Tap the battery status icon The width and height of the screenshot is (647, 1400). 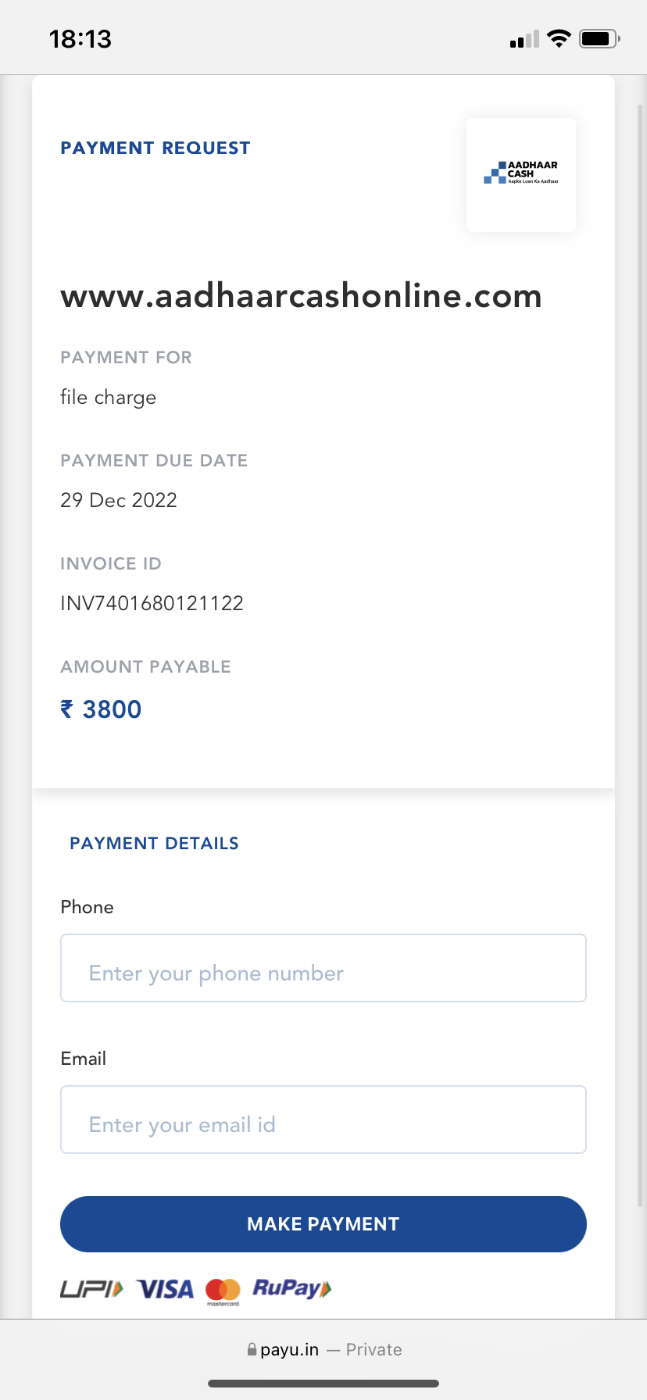(599, 38)
